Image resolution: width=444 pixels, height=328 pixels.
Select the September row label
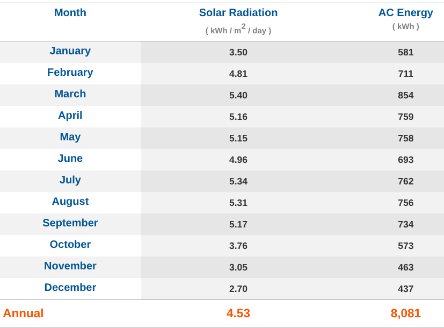(70, 223)
